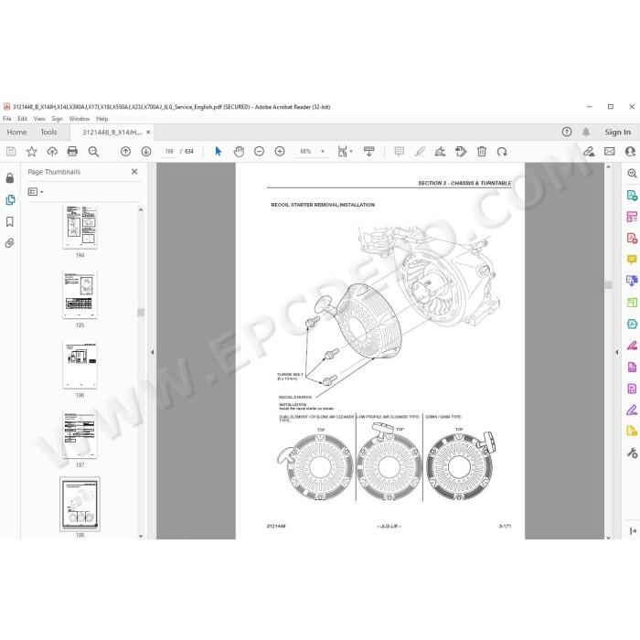Viewport: 640px width, 640px height.
Task: Open the Bookmarks panel
Action: (10, 221)
